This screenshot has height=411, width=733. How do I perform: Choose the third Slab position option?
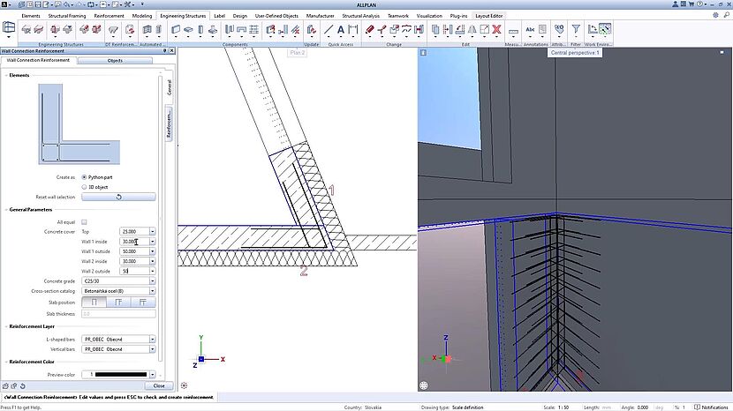(x=142, y=303)
